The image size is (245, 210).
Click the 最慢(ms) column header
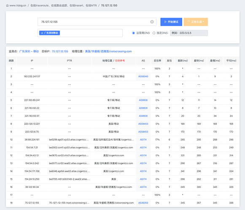(215, 61)
